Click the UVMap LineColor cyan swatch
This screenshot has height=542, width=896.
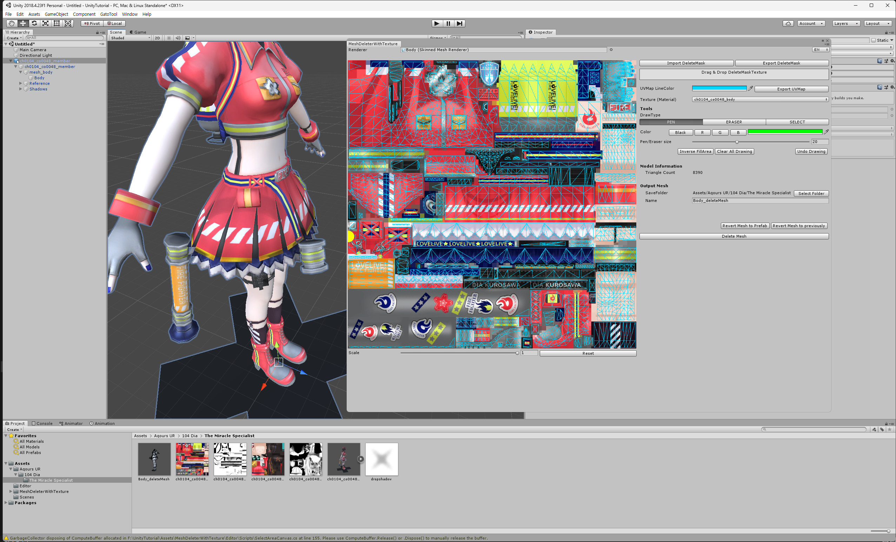719,89
